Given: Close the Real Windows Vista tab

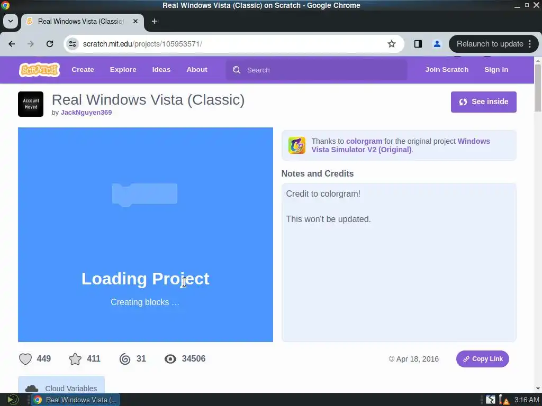Looking at the screenshot, I should pos(135,21).
